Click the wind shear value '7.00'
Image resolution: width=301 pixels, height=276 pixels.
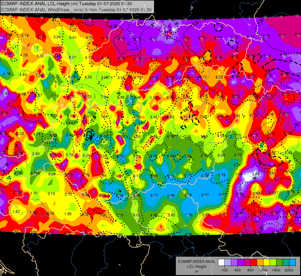point(120,215)
